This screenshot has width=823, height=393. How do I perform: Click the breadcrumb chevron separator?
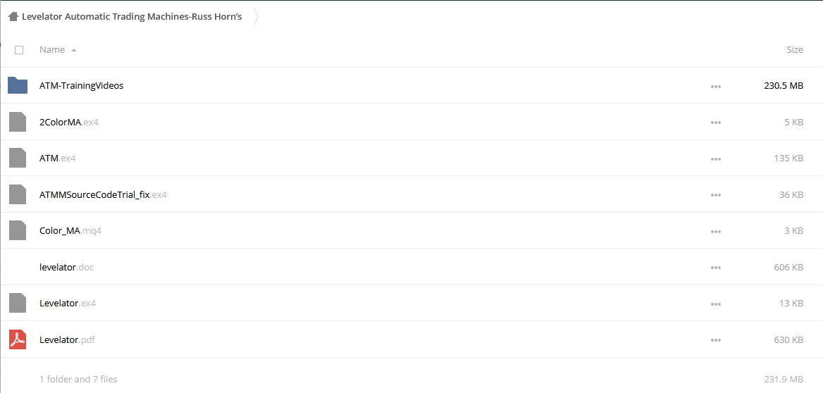256,17
